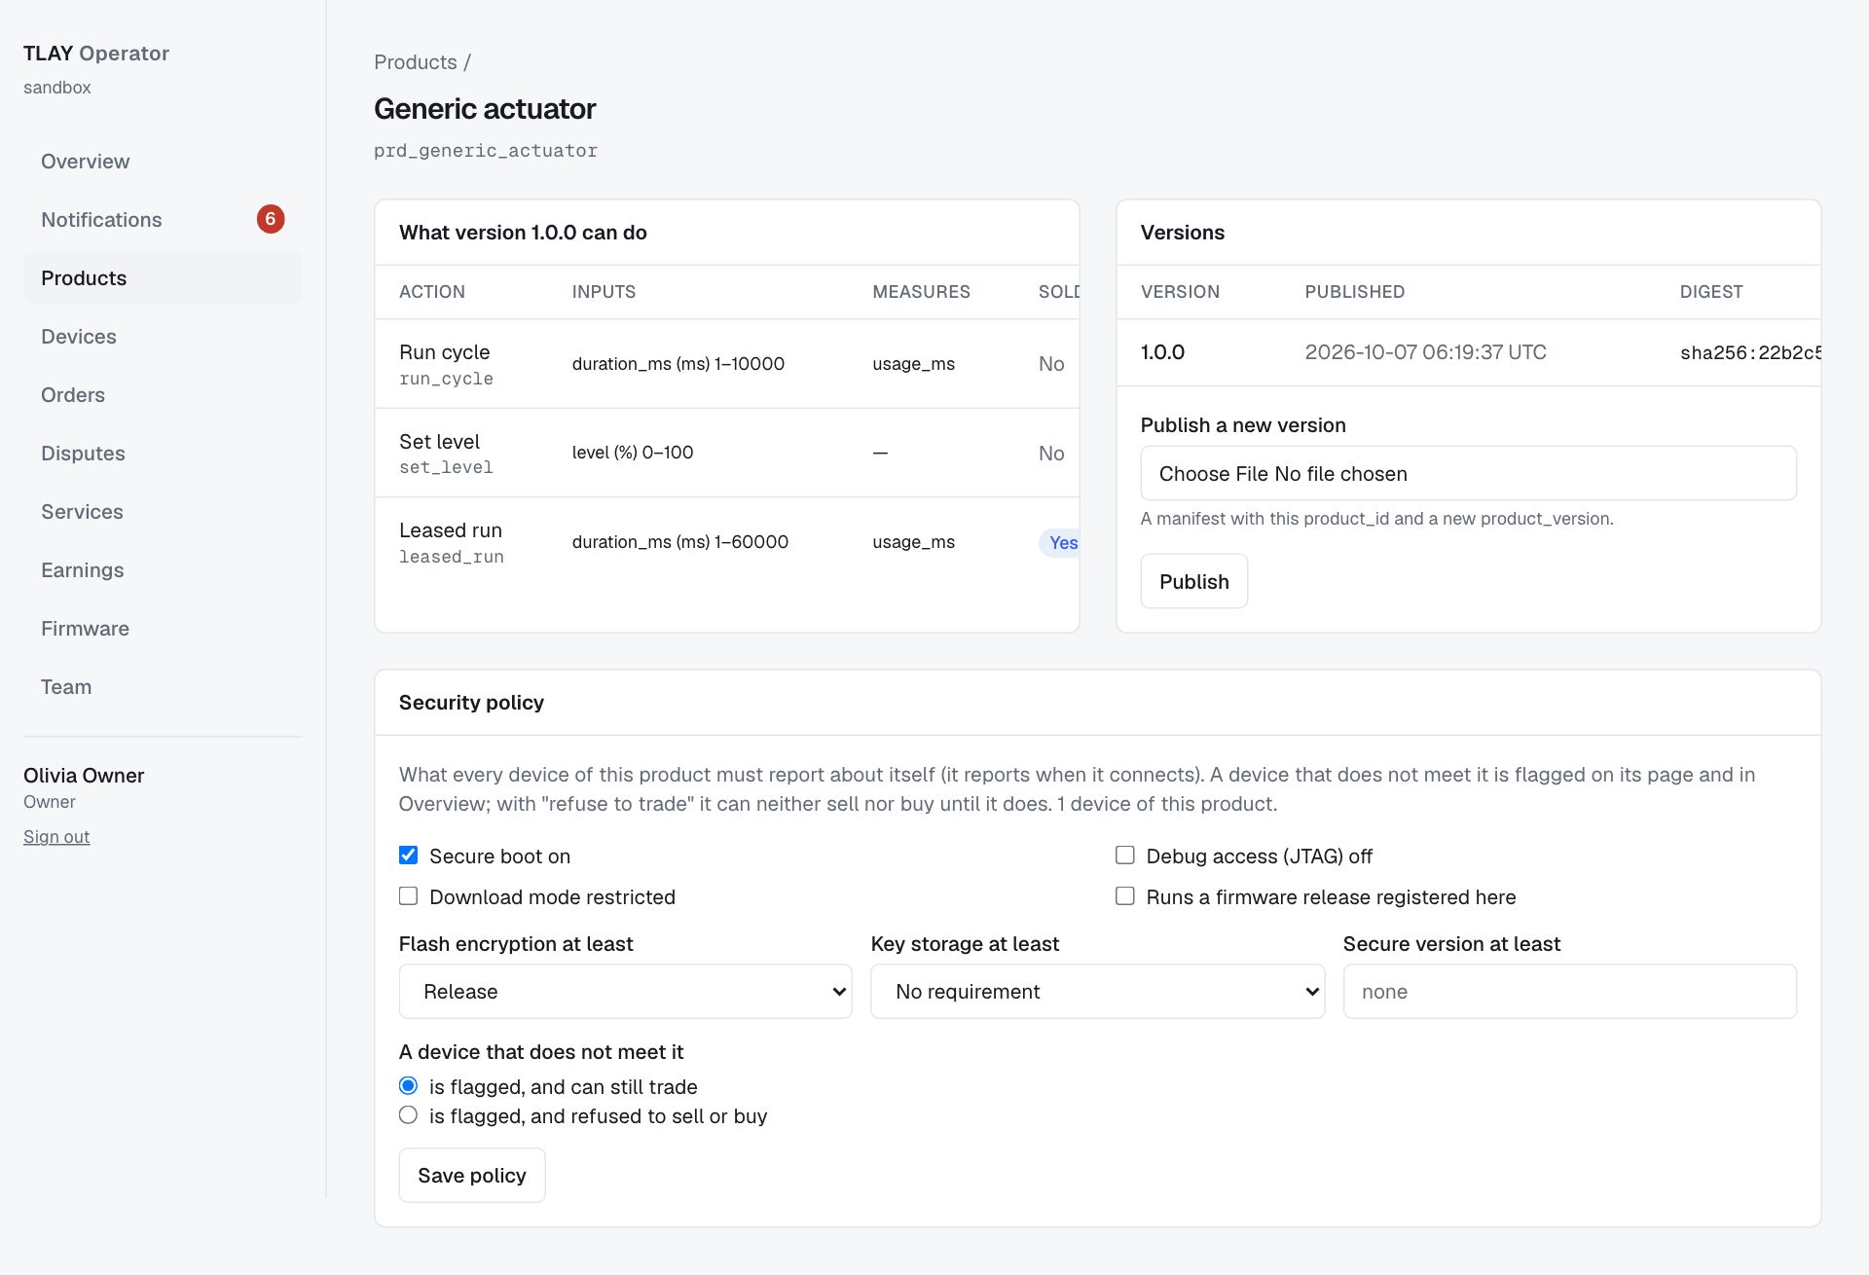Click the Publish button
The image size is (1869, 1275).
click(1194, 582)
